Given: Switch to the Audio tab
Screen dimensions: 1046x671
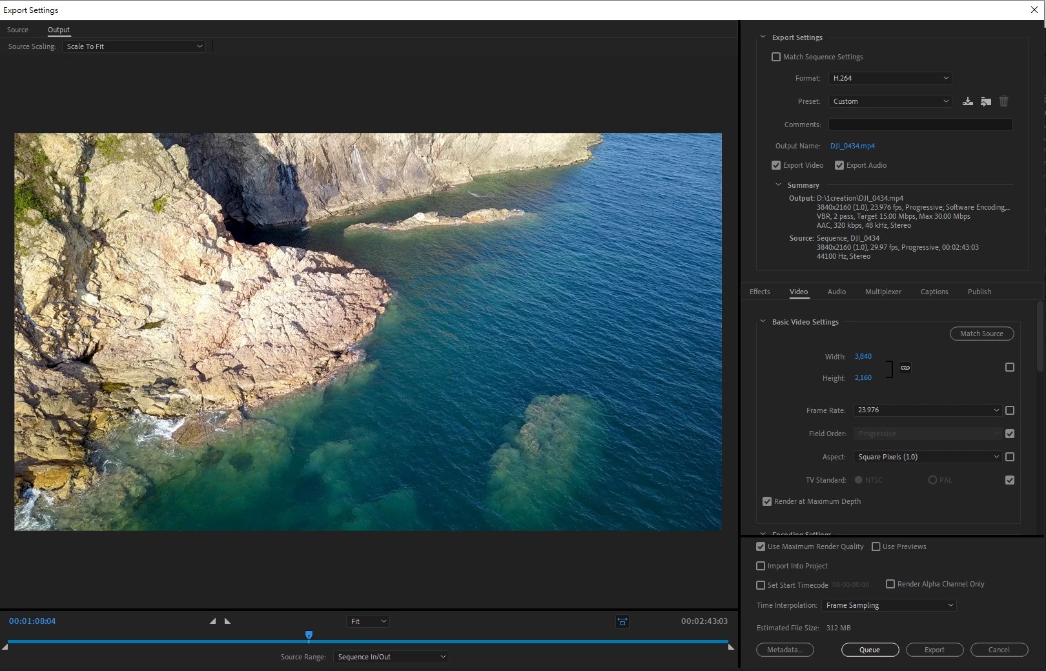Looking at the screenshot, I should pos(836,292).
